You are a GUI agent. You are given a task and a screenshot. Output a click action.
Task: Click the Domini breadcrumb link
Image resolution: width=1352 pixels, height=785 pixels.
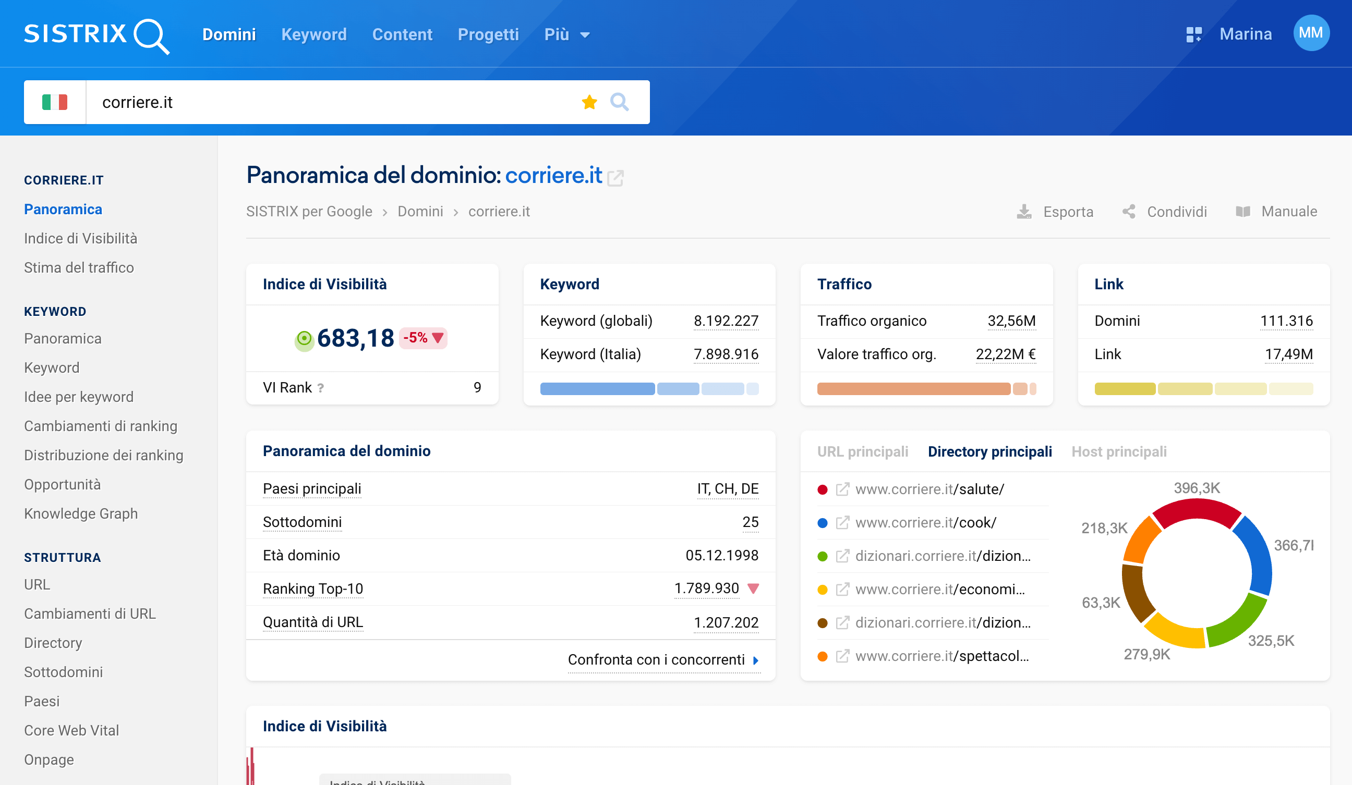420,212
